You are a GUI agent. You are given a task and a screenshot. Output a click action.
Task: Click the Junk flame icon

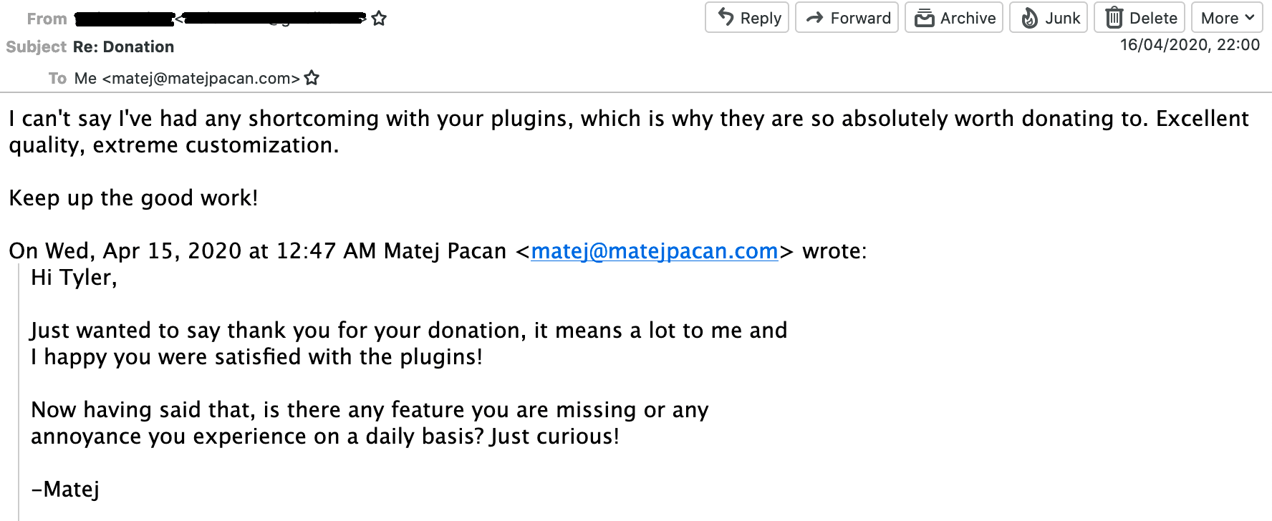(1029, 18)
